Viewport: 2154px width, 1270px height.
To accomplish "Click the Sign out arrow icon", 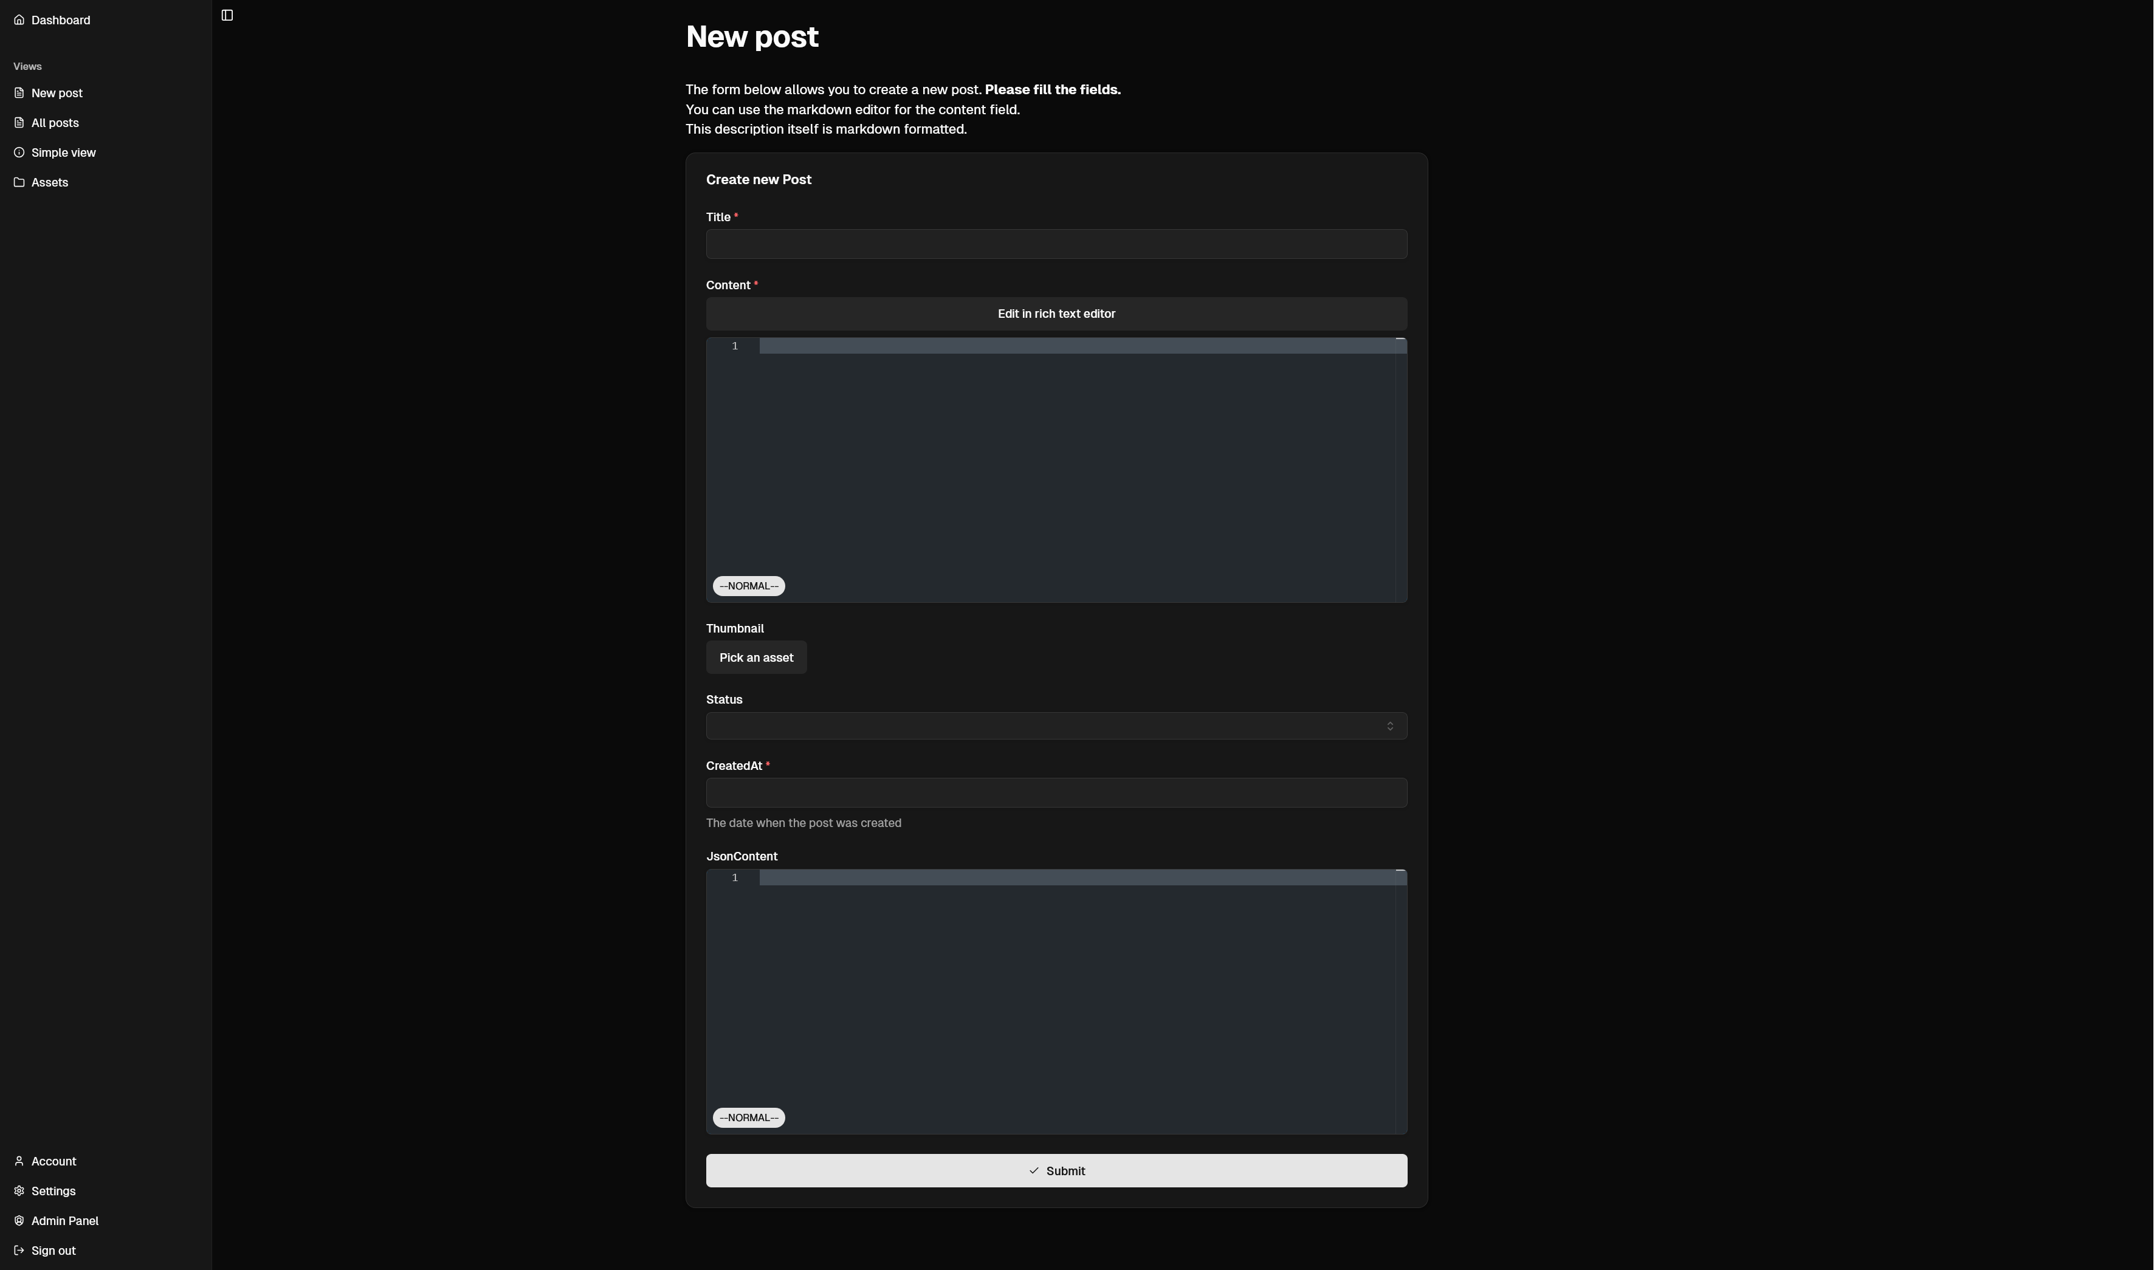I will (x=19, y=1251).
